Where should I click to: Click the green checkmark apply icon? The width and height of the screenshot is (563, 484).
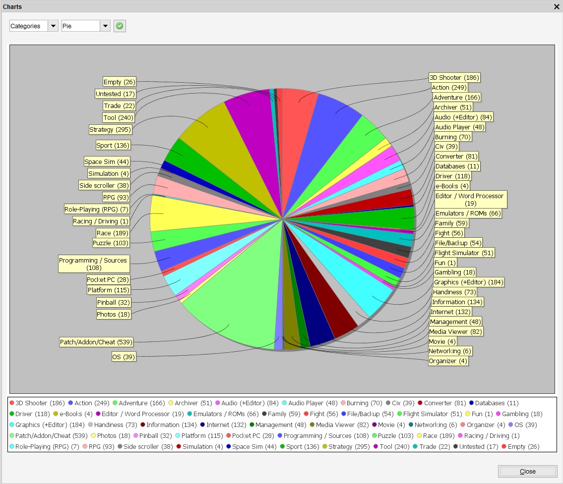pos(120,26)
